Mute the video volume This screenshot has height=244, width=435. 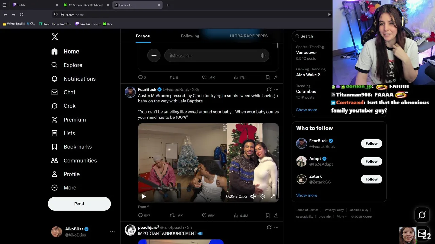point(253,196)
